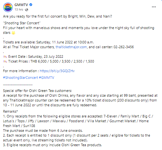162x150 pixels.
Task: Click the shooting star emoji beside Ticket Prices
Action: (5, 61)
